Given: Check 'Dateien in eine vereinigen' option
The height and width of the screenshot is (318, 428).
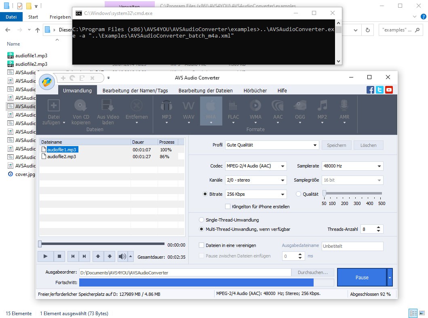Looking at the screenshot, I should click(x=202, y=245).
